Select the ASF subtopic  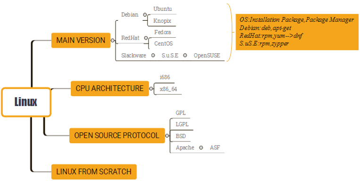(215, 148)
